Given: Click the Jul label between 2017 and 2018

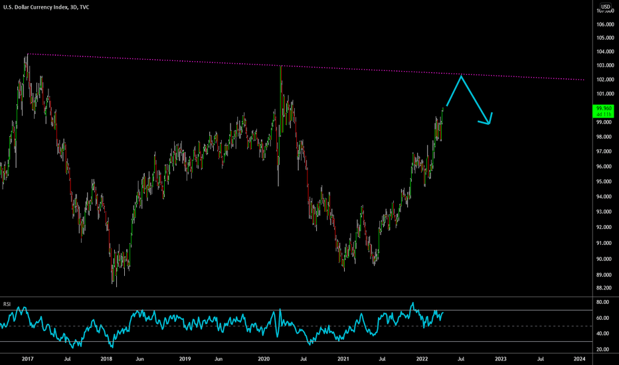Looking at the screenshot, I should 67,358.
